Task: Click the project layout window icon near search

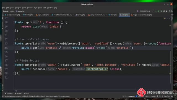Action: click(170, 11)
